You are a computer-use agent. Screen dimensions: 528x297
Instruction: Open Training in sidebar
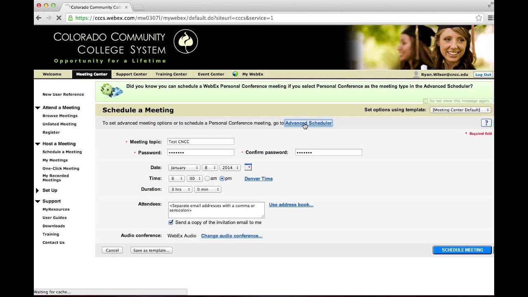click(x=51, y=234)
